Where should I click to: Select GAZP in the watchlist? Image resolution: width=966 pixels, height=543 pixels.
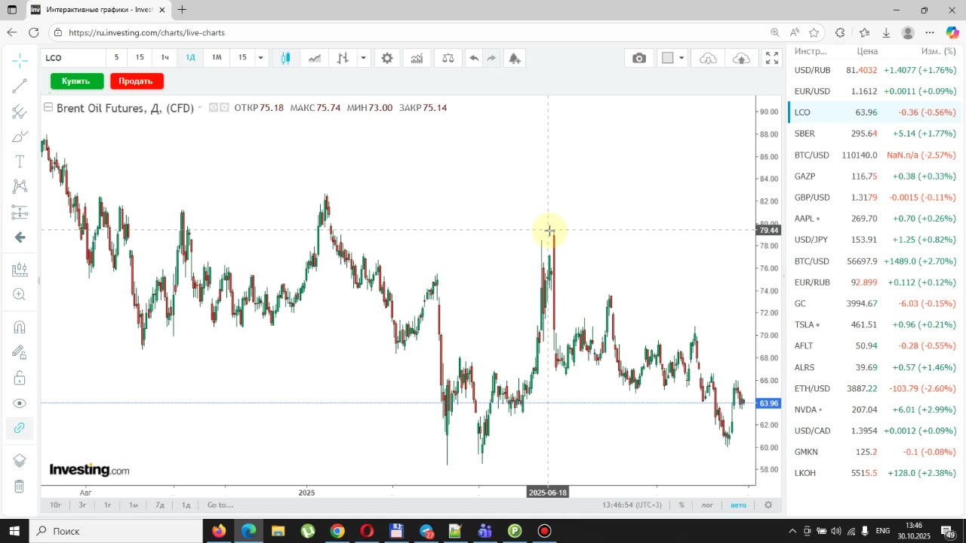[875, 176]
